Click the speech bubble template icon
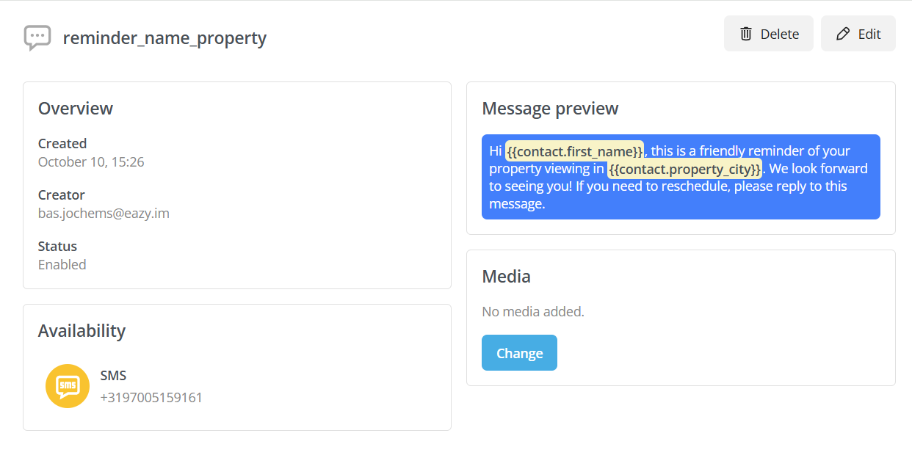Viewport: 912px width, 458px height. [x=37, y=37]
